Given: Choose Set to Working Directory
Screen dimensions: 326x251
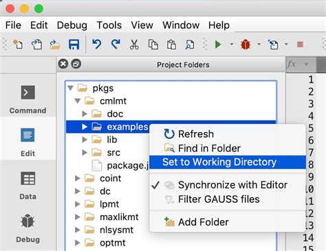Looking at the screenshot, I should 228,162.
